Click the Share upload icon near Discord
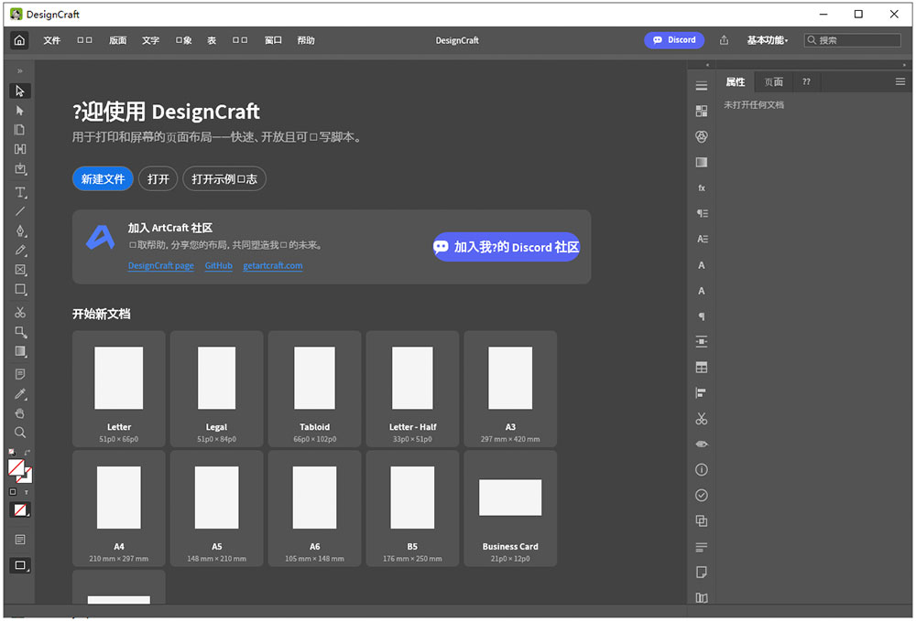916x621 pixels. 724,40
